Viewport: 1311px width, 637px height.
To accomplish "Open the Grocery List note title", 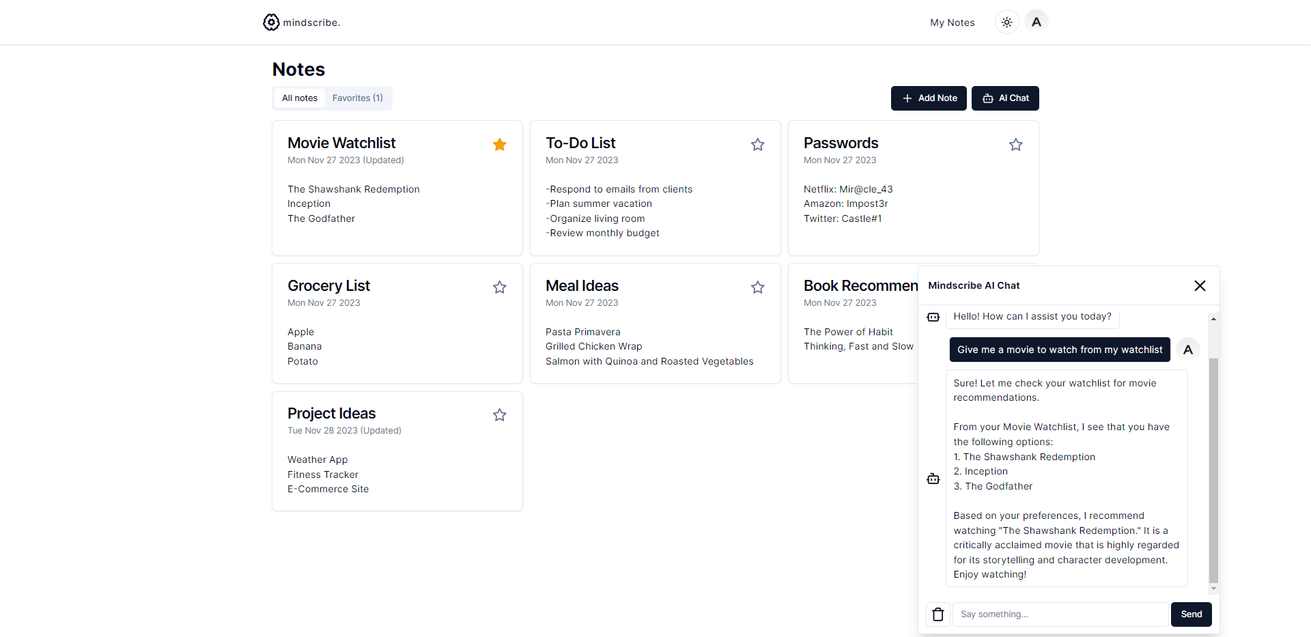I will (328, 286).
